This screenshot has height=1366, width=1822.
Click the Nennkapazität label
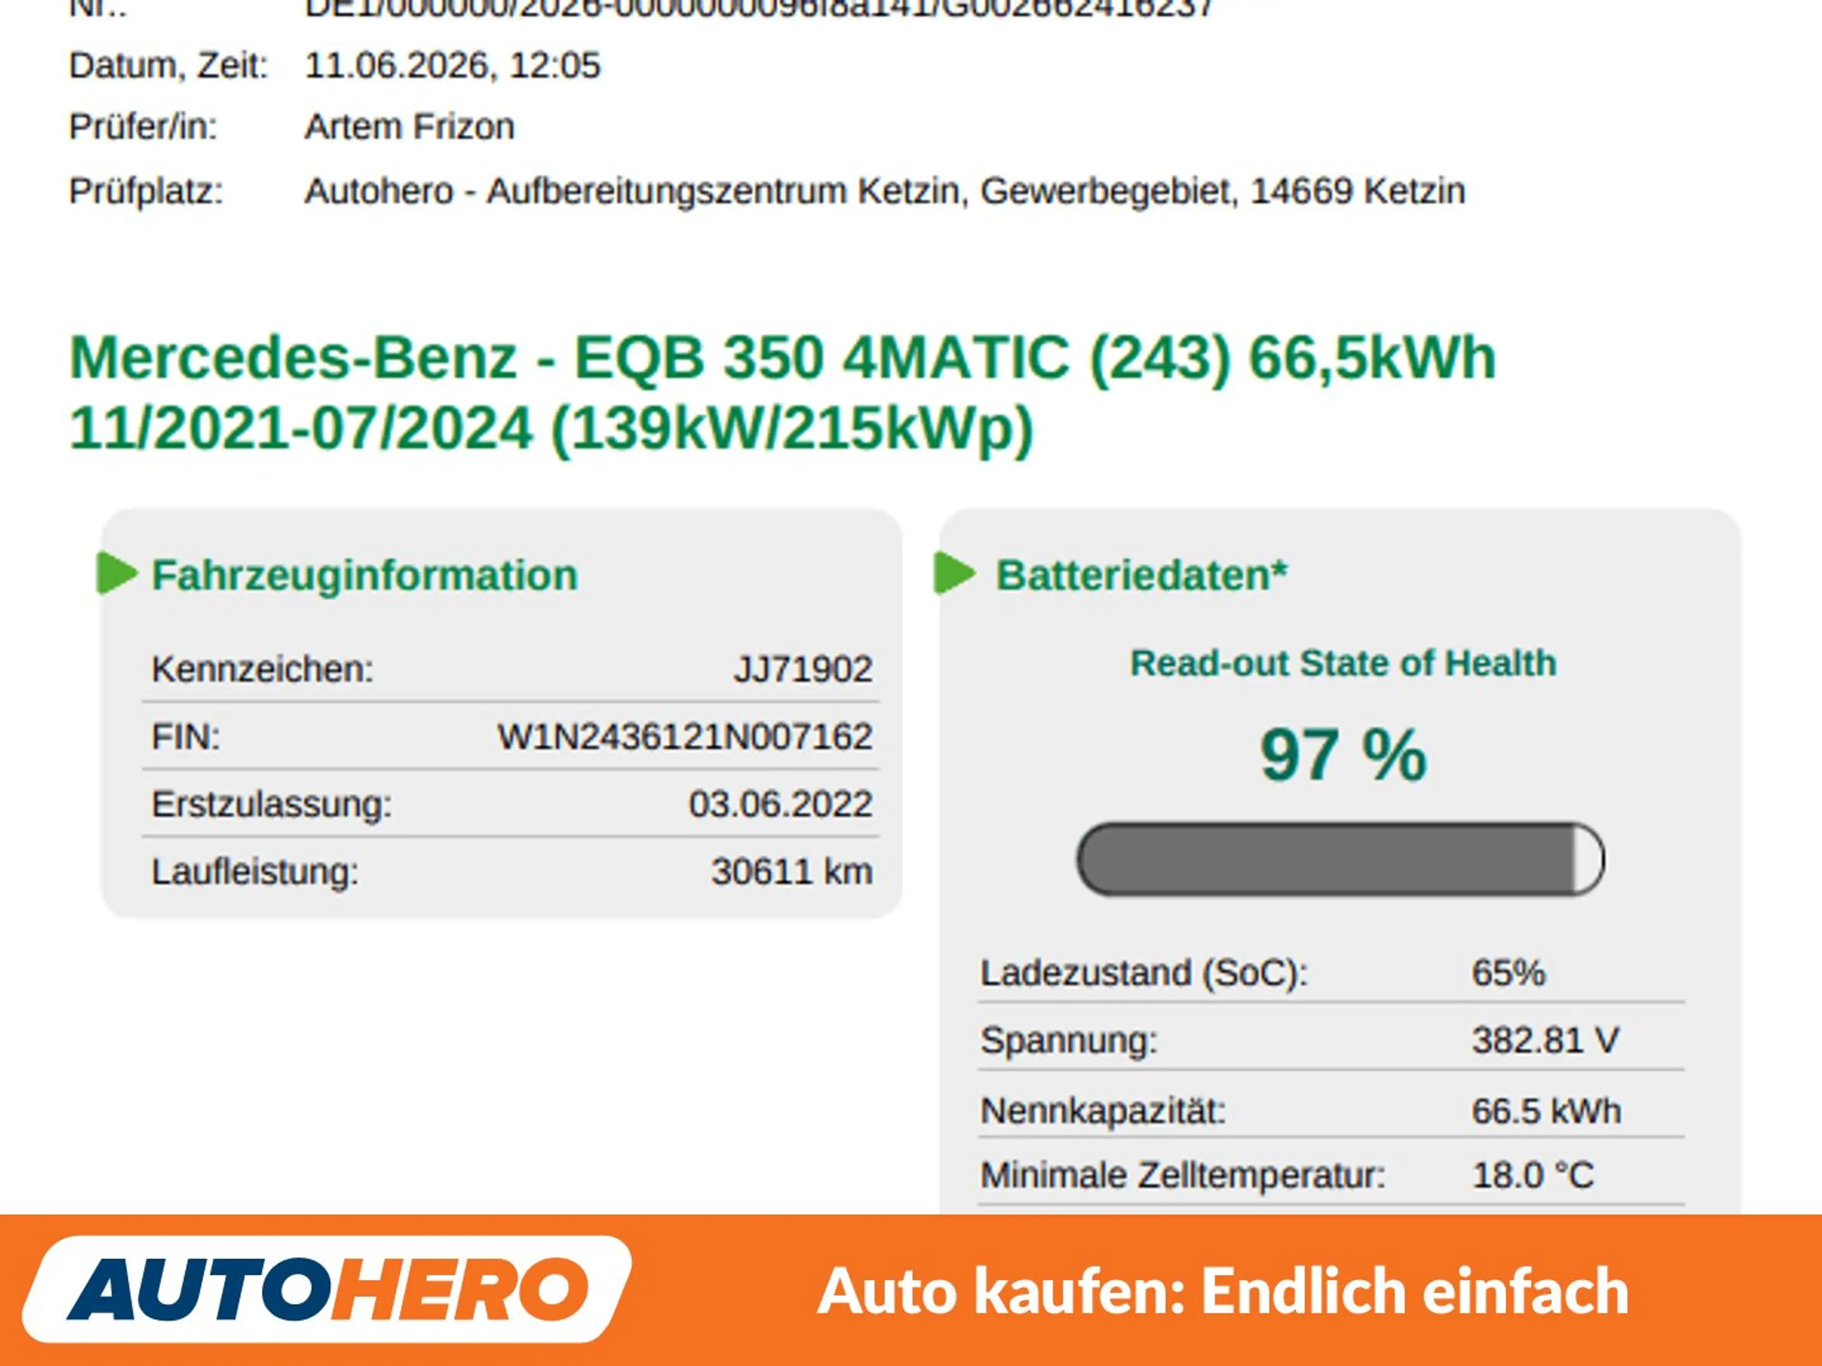pos(1104,1112)
